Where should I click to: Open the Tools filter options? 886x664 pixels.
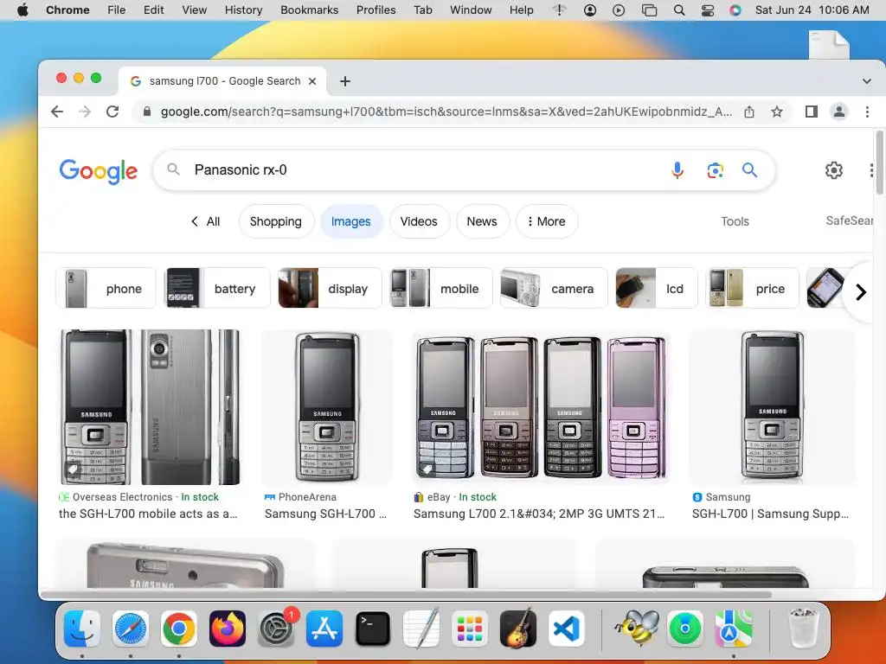tap(735, 221)
